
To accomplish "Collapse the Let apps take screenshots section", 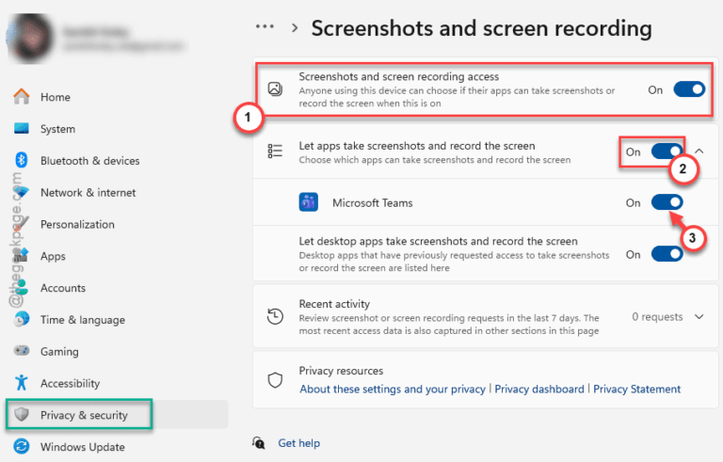I will 699,151.
